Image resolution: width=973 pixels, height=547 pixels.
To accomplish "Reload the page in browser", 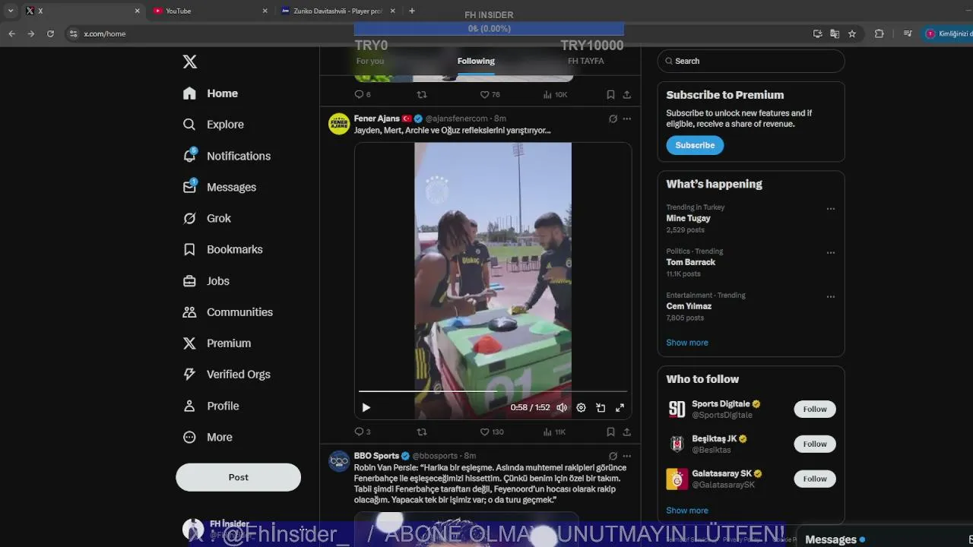I will coord(50,33).
